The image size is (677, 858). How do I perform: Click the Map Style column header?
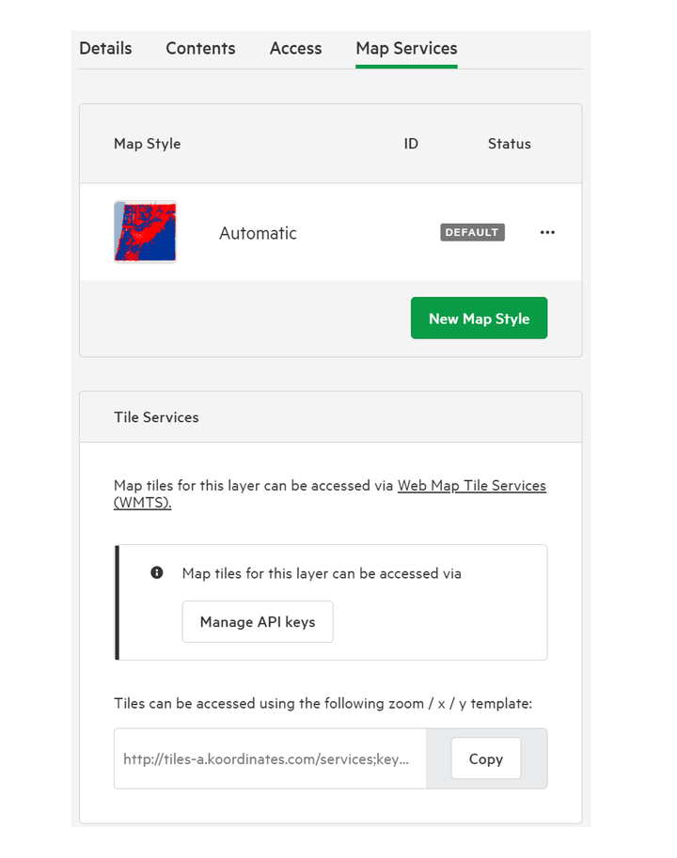[x=148, y=144]
